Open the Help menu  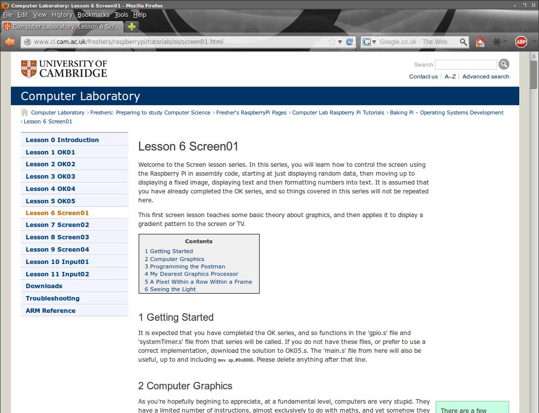point(140,15)
